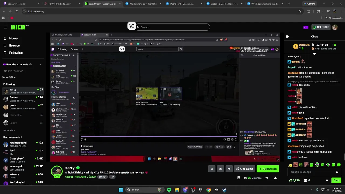
Task: Click the Kick search field
Action: pyautogui.click(x=173, y=27)
